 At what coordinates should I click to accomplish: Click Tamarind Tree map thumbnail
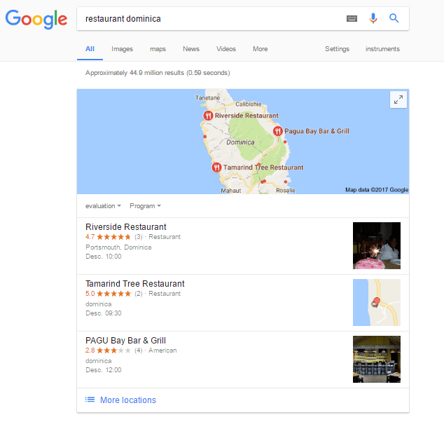(x=377, y=302)
